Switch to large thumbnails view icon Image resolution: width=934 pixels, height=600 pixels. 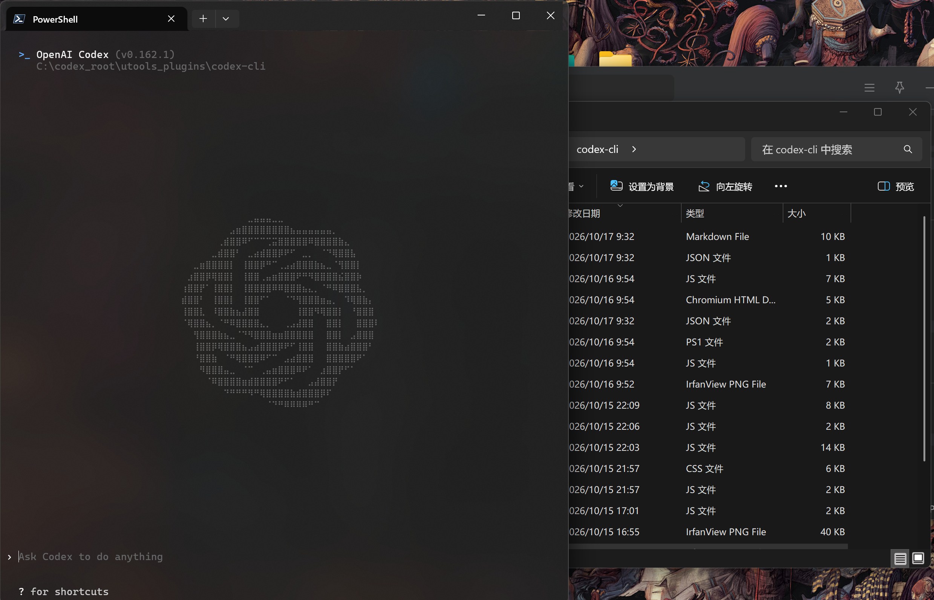point(918,558)
